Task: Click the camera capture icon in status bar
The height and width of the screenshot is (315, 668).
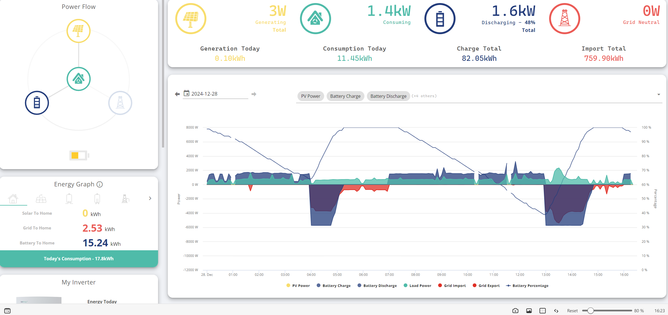Action: pos(515,311)
